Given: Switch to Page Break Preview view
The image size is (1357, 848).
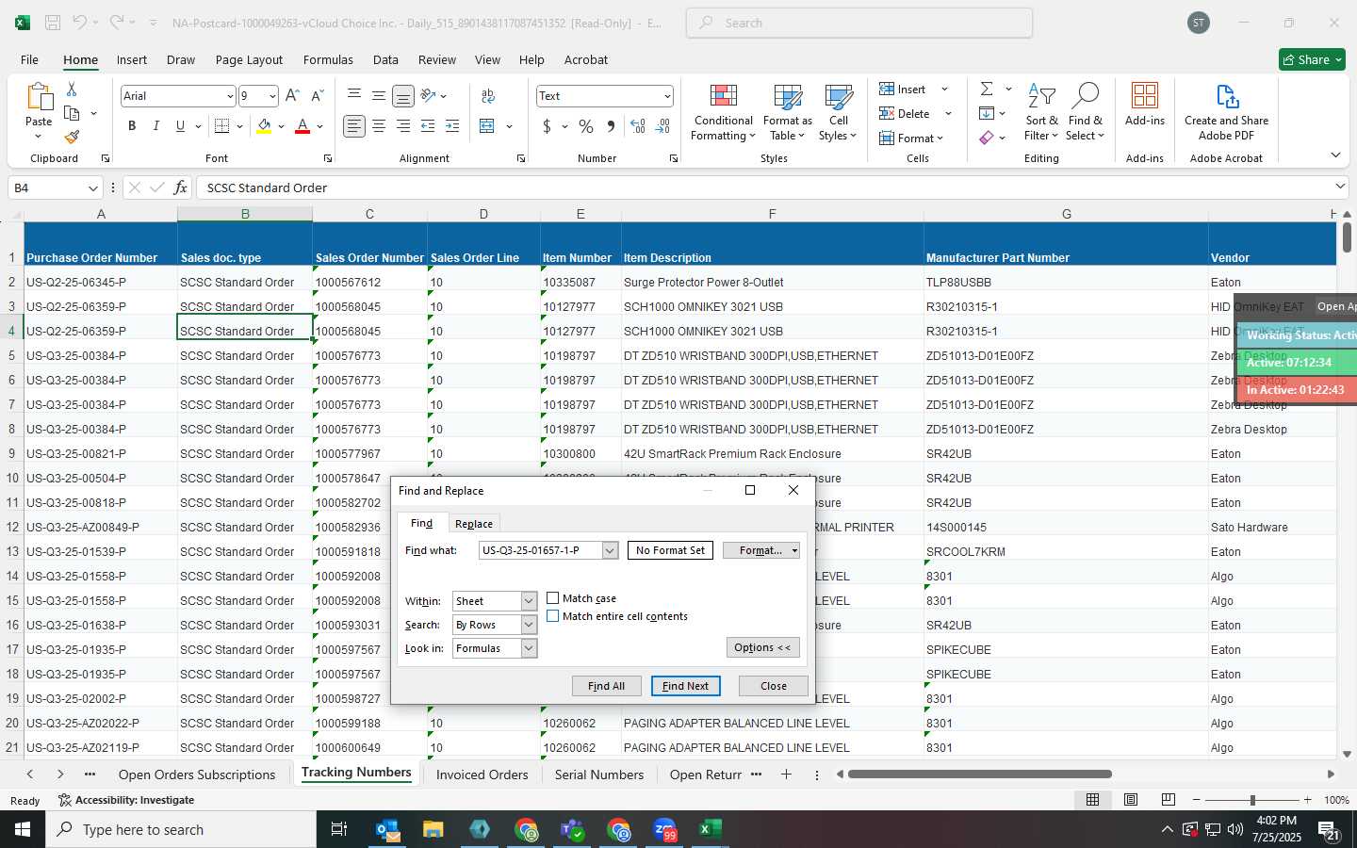Looking at the screenshot, I should [1169, 799].
